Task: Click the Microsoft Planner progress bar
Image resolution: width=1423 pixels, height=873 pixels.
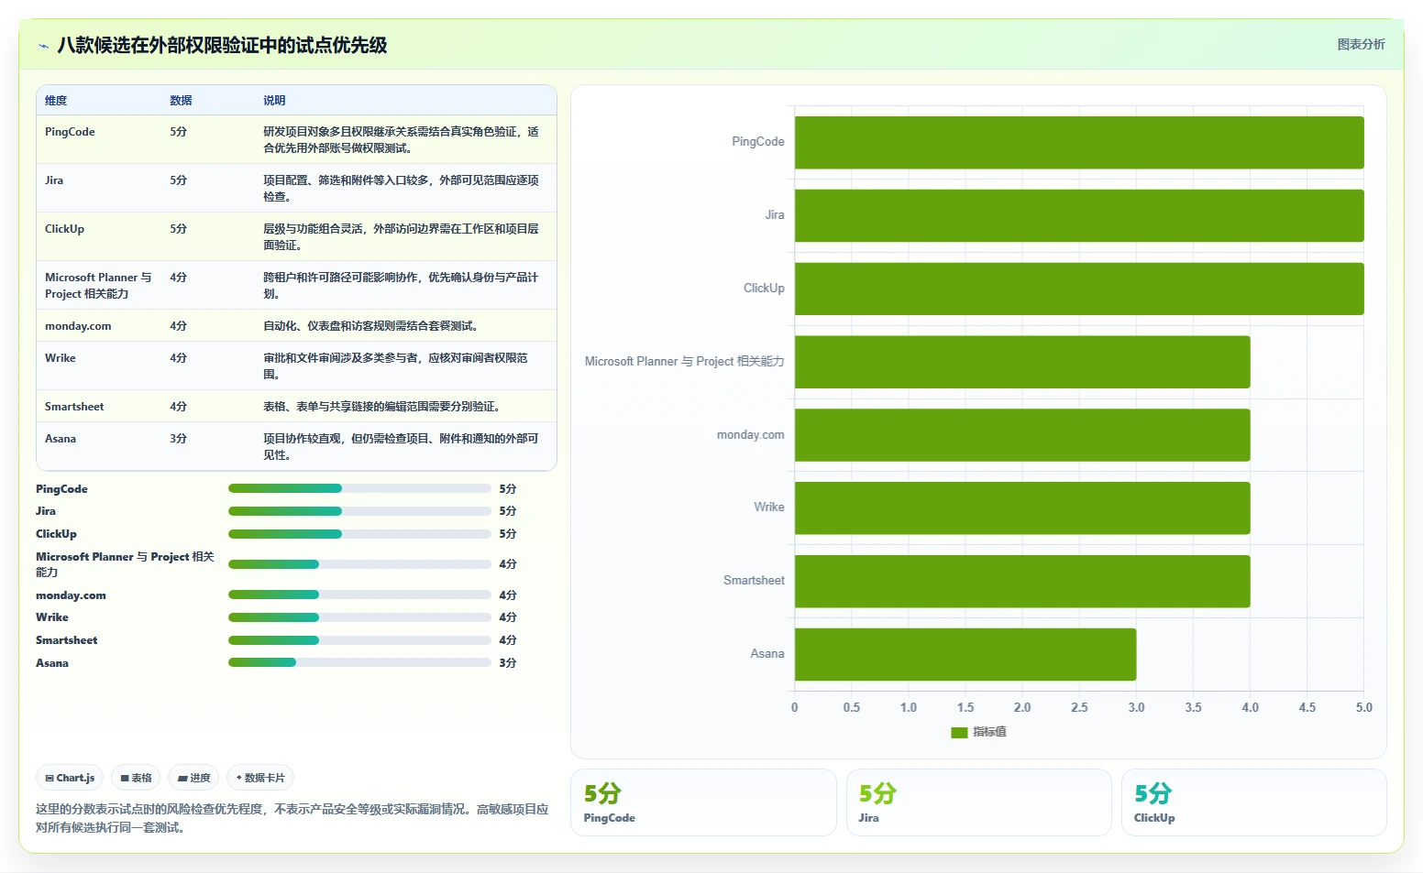Action: tap(359, 564)
